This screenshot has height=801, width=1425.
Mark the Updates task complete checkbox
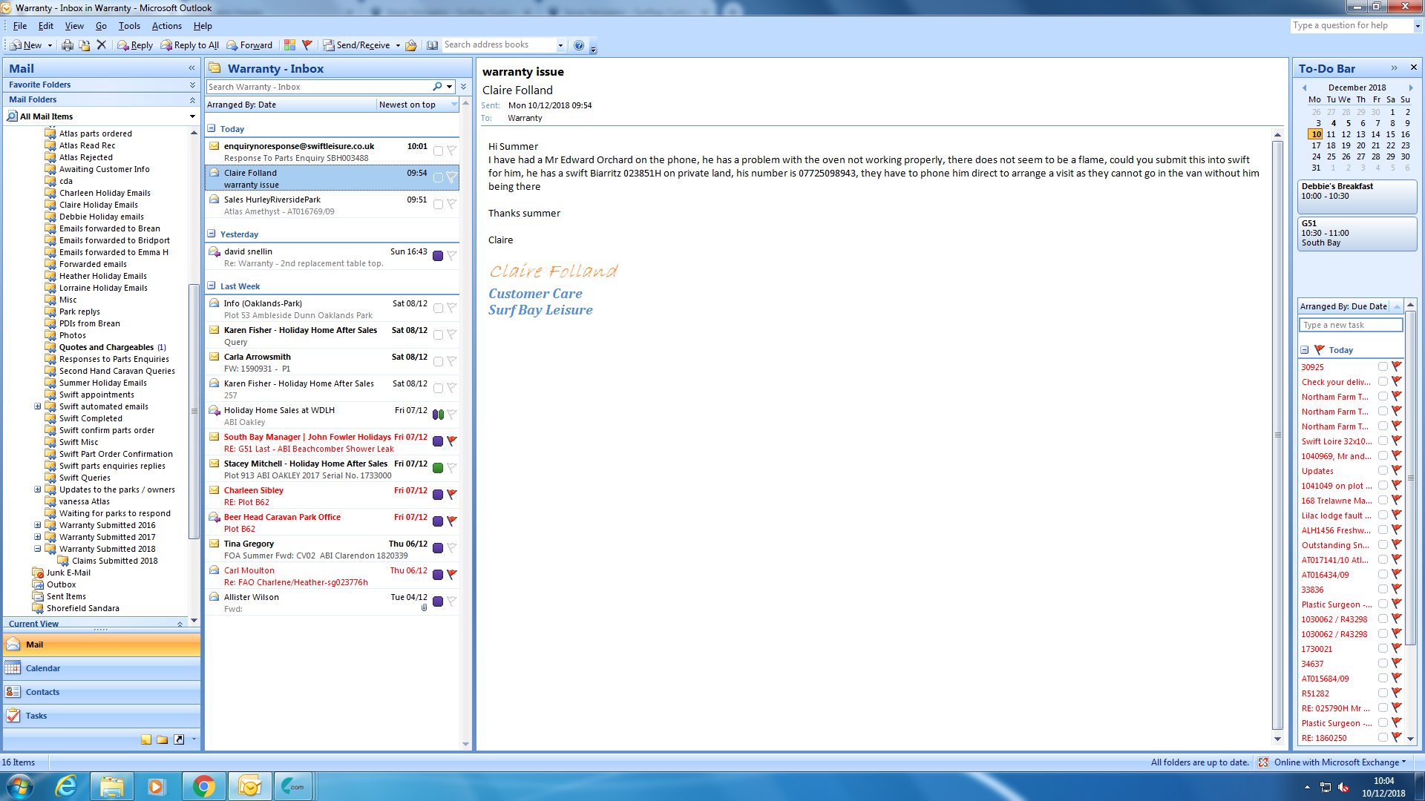[x=1383, y=470]
